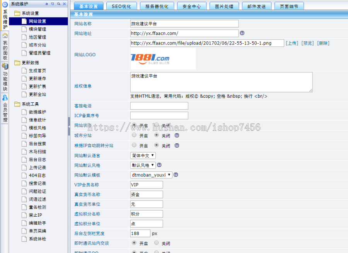
Task: Click the 系统体检 page icon
Action: [x=24, y=239]
